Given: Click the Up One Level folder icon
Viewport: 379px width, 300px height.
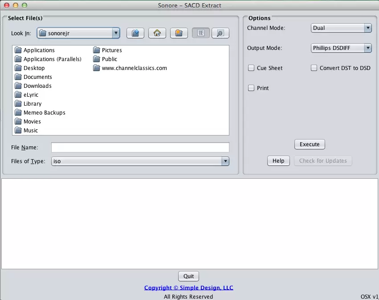Looking at the screenshot, I should [x=135, y=33].
